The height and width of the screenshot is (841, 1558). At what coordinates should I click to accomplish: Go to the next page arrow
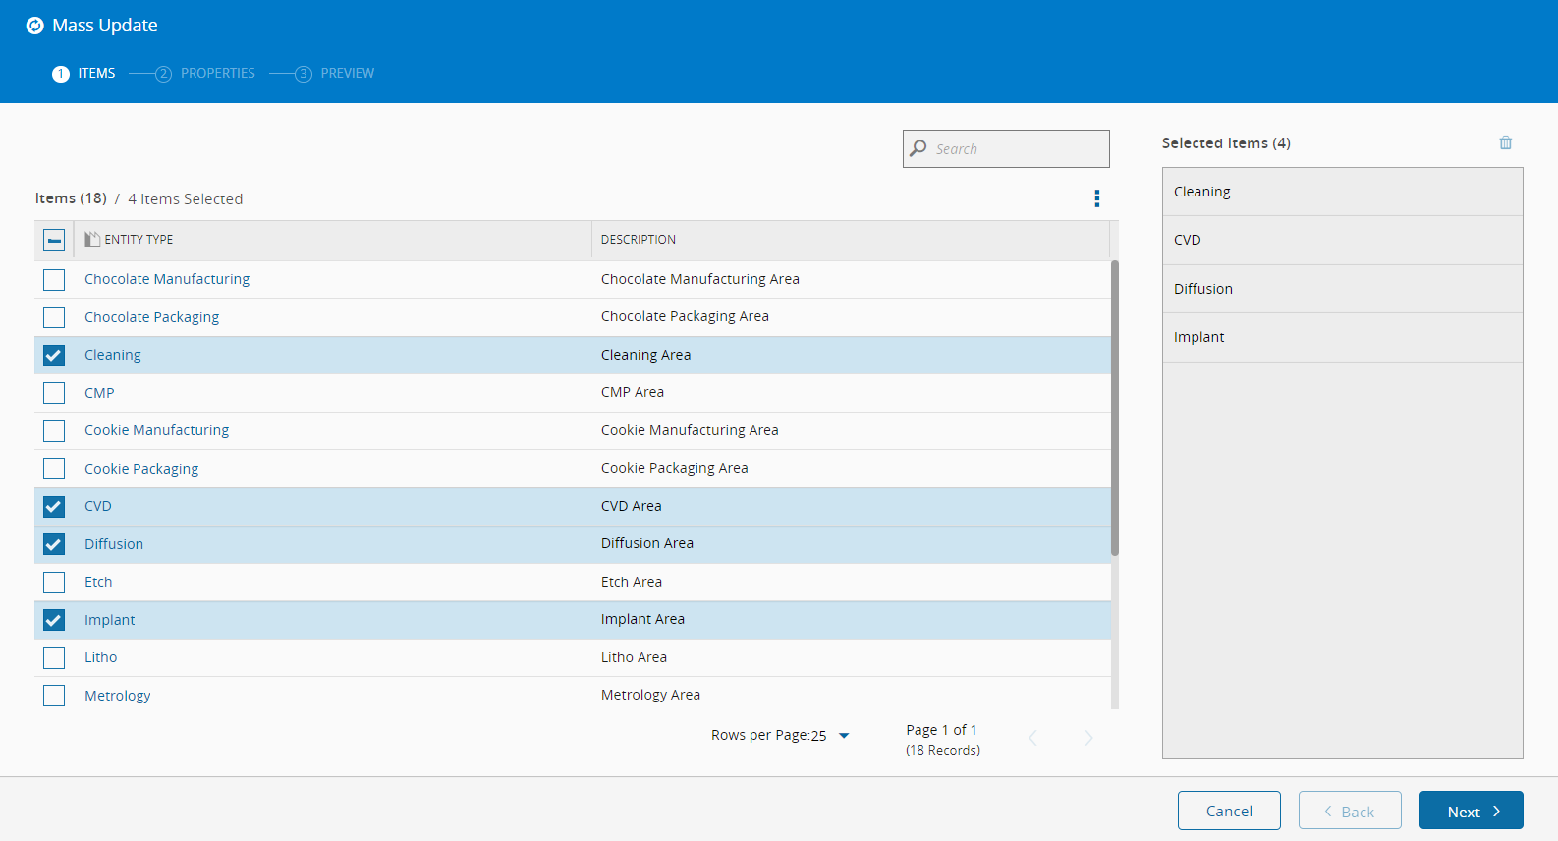1087,738
